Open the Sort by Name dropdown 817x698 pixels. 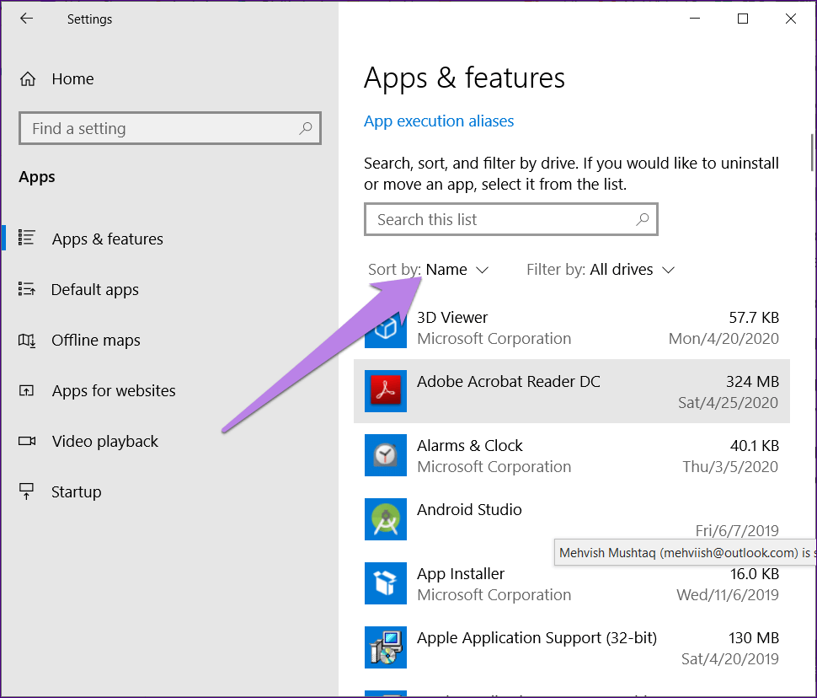429,270
